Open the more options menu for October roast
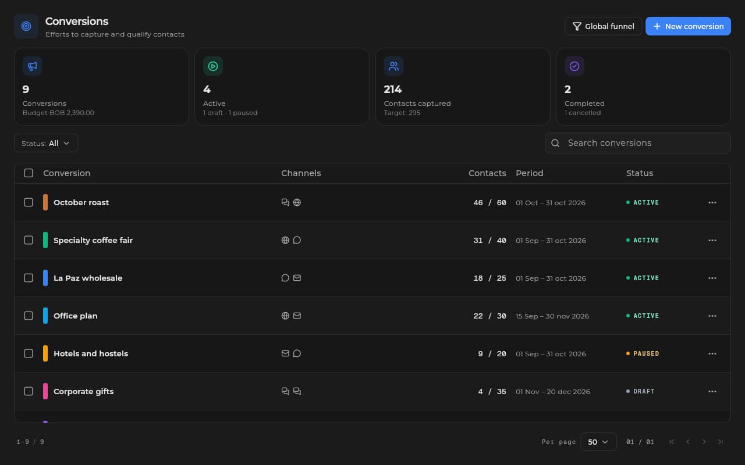The height and width of the screenshot is (465, 745). pos(712,202)
